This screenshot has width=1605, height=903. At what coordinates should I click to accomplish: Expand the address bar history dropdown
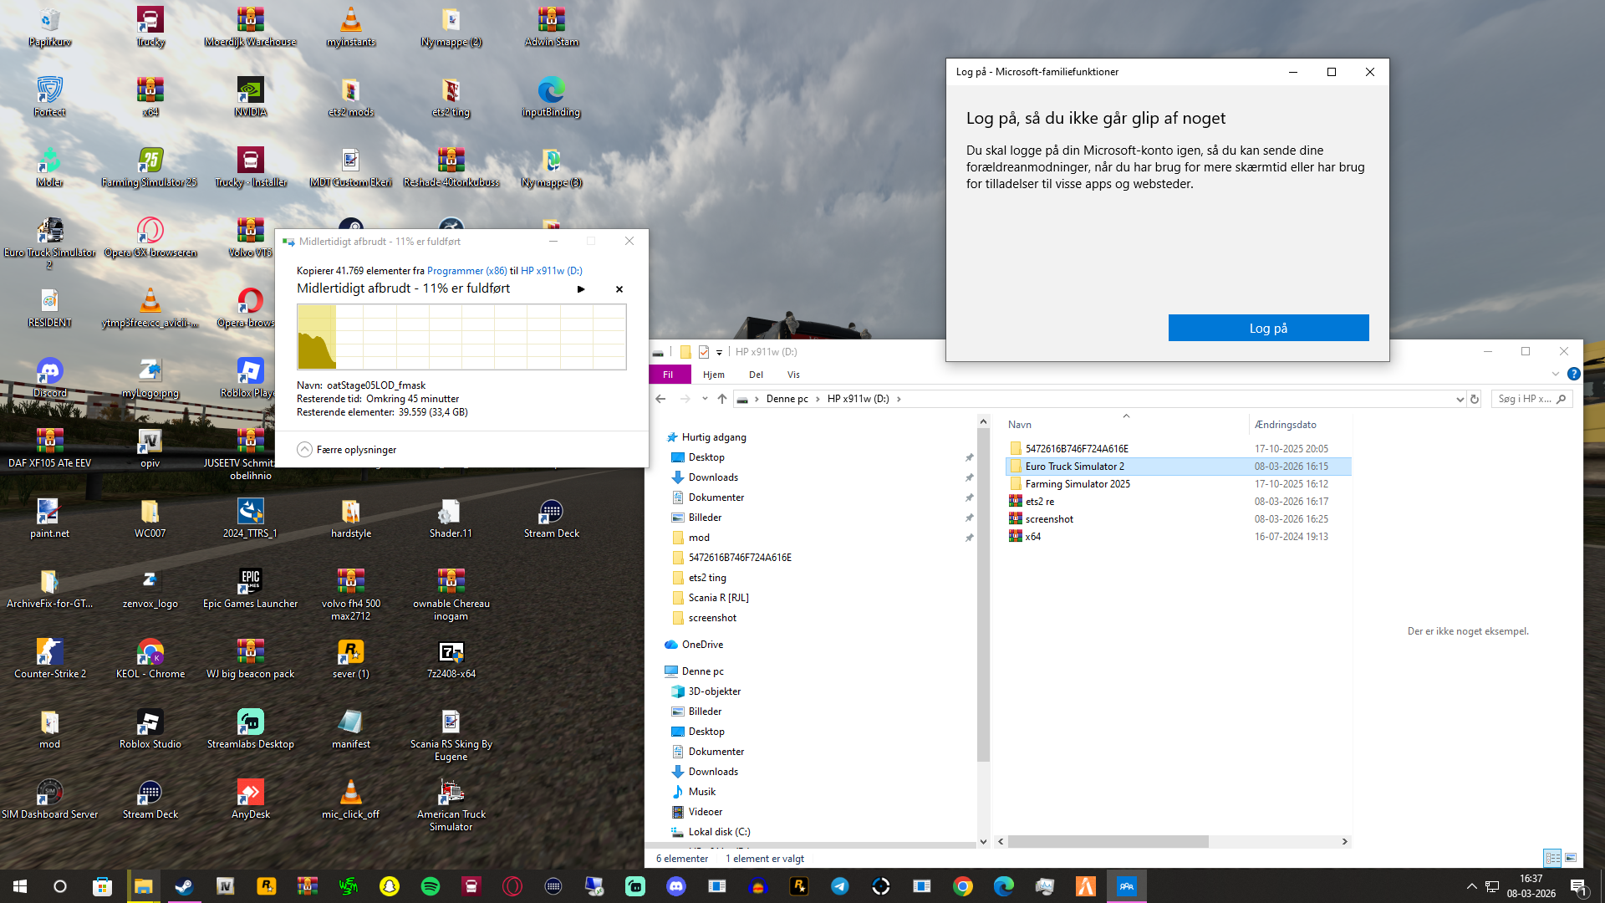(x=1460, y=399)
